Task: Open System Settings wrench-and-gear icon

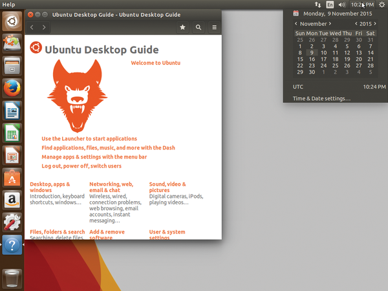Action: pyautogui.click(x=12, y=222)
